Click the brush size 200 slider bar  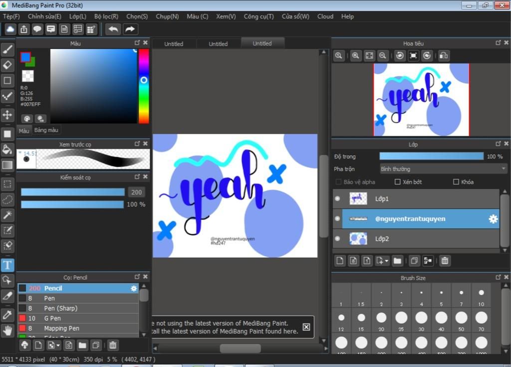click(73, 192)
